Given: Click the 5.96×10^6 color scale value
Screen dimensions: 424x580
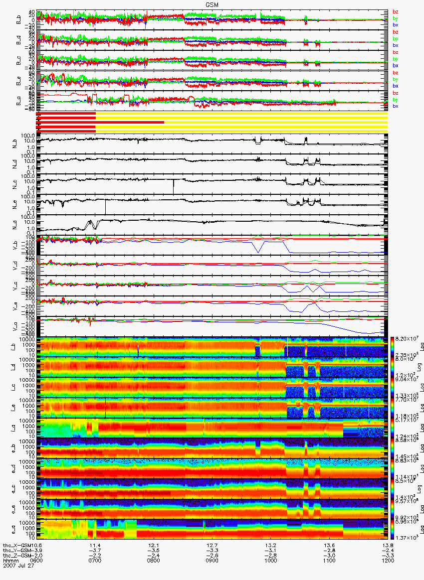Looking at the screenshot, I should coord(406,522).
